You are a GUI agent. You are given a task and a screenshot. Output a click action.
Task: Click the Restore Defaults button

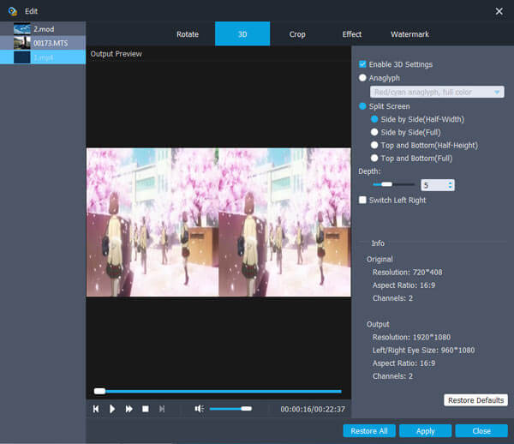[x=476, y=400]
